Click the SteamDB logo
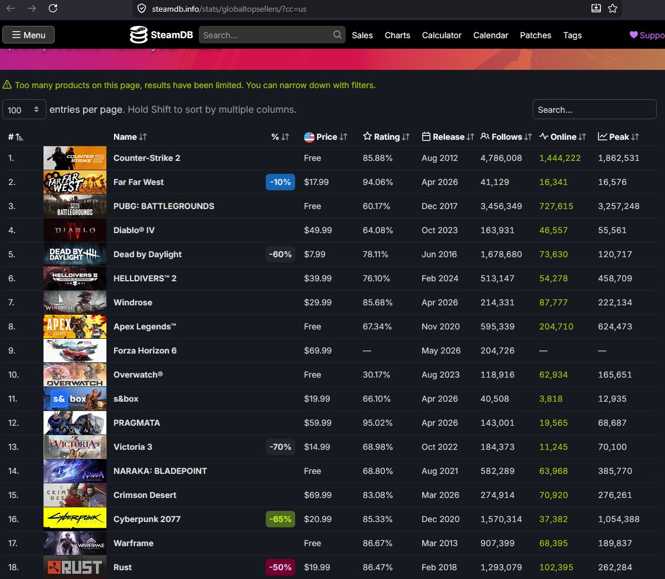 (161, 35)
